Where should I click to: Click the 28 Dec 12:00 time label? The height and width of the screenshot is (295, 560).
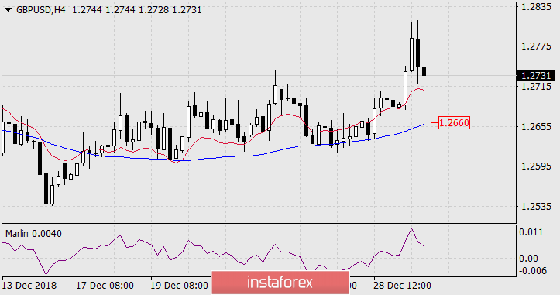[x=402, y=286]
